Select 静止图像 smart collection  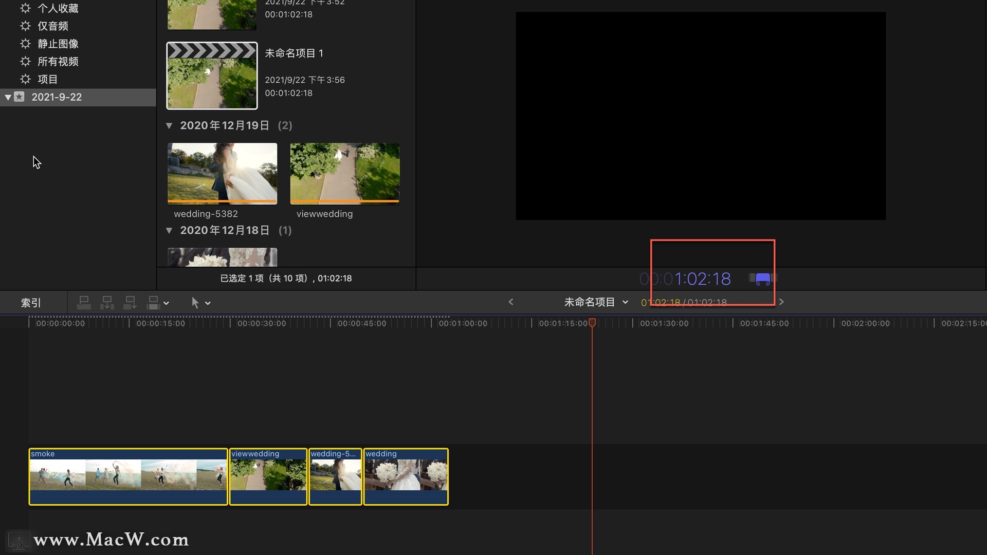[58, 44]
